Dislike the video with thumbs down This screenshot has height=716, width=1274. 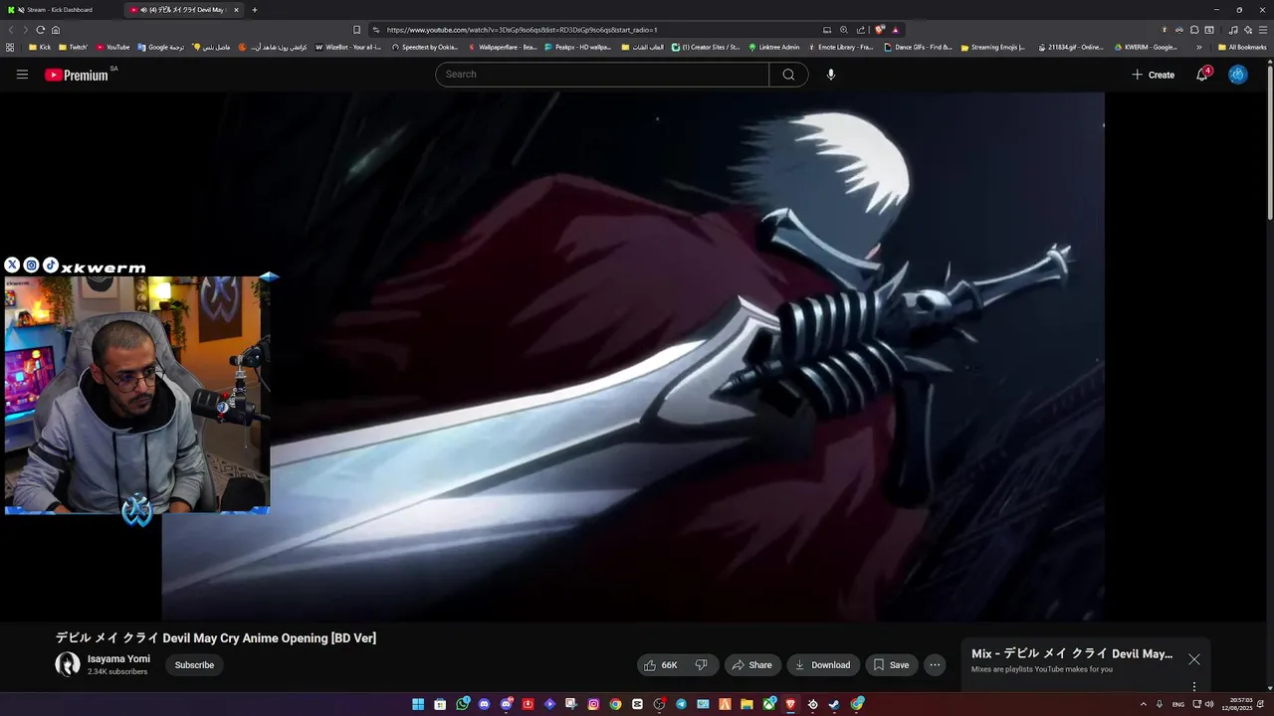(702, 665)
